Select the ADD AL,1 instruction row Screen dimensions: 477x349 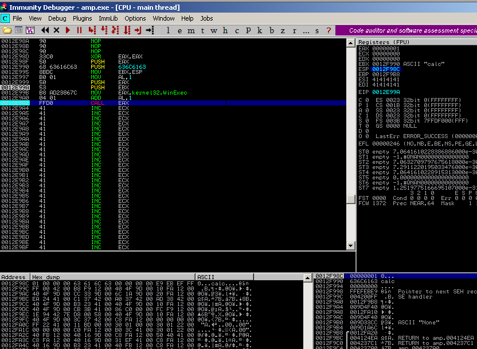tap(173, 98)
